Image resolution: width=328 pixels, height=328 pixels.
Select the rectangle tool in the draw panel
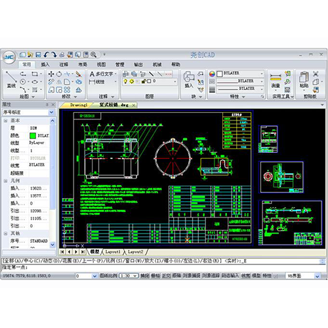point(35,74)
